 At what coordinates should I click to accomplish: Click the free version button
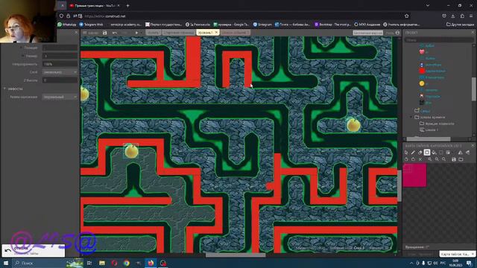tap(367, 33)
